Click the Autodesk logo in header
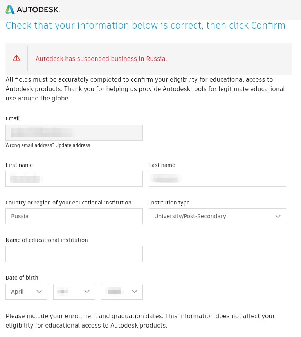 coord(33,10)
